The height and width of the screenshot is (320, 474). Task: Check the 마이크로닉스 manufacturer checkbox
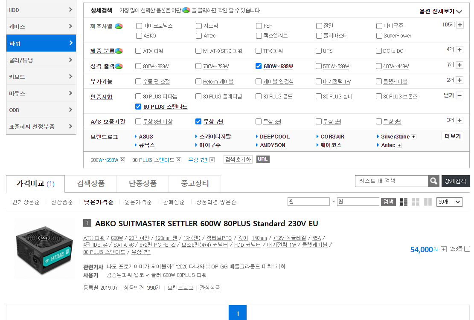(139, 26)
